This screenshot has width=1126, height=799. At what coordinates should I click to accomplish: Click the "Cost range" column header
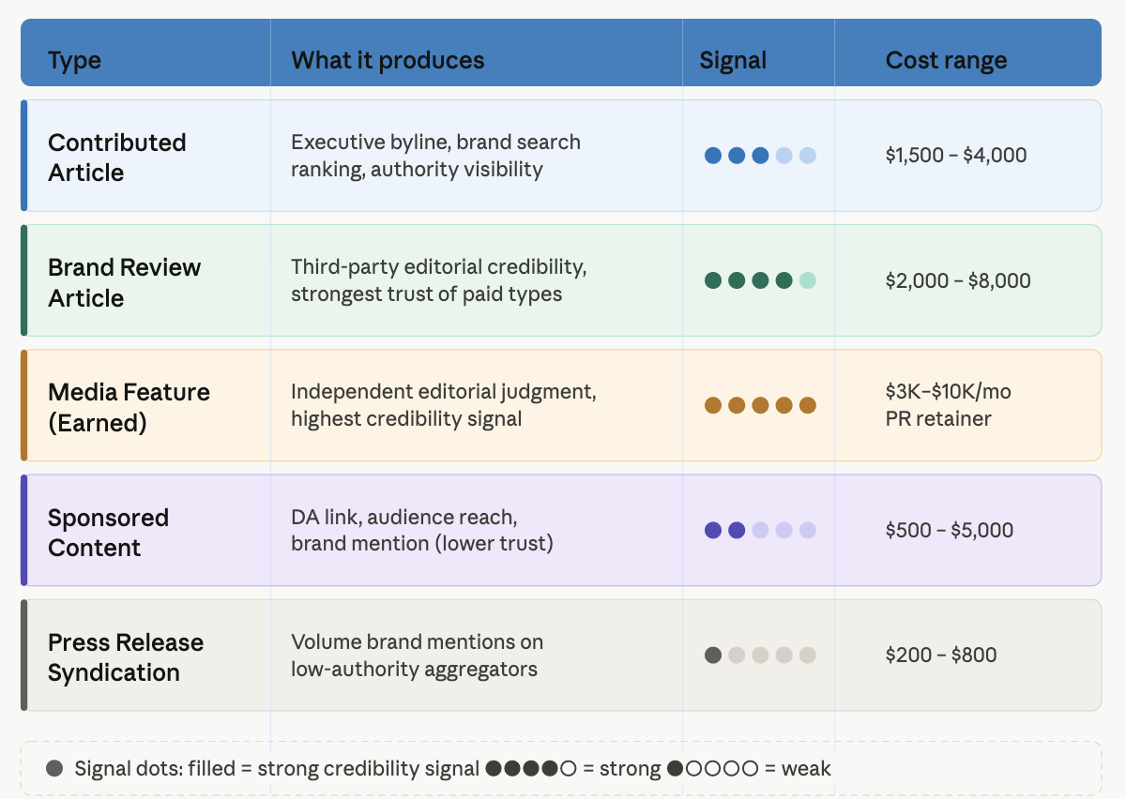946,61
